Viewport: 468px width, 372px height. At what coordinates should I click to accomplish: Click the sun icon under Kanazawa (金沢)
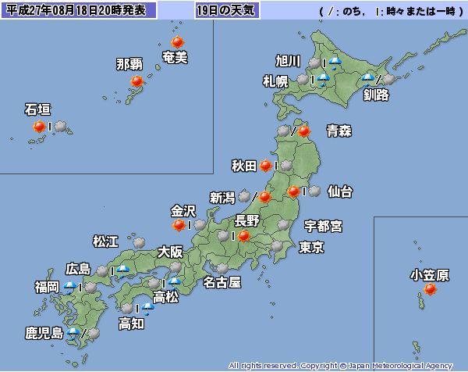[x=179, y=226]
